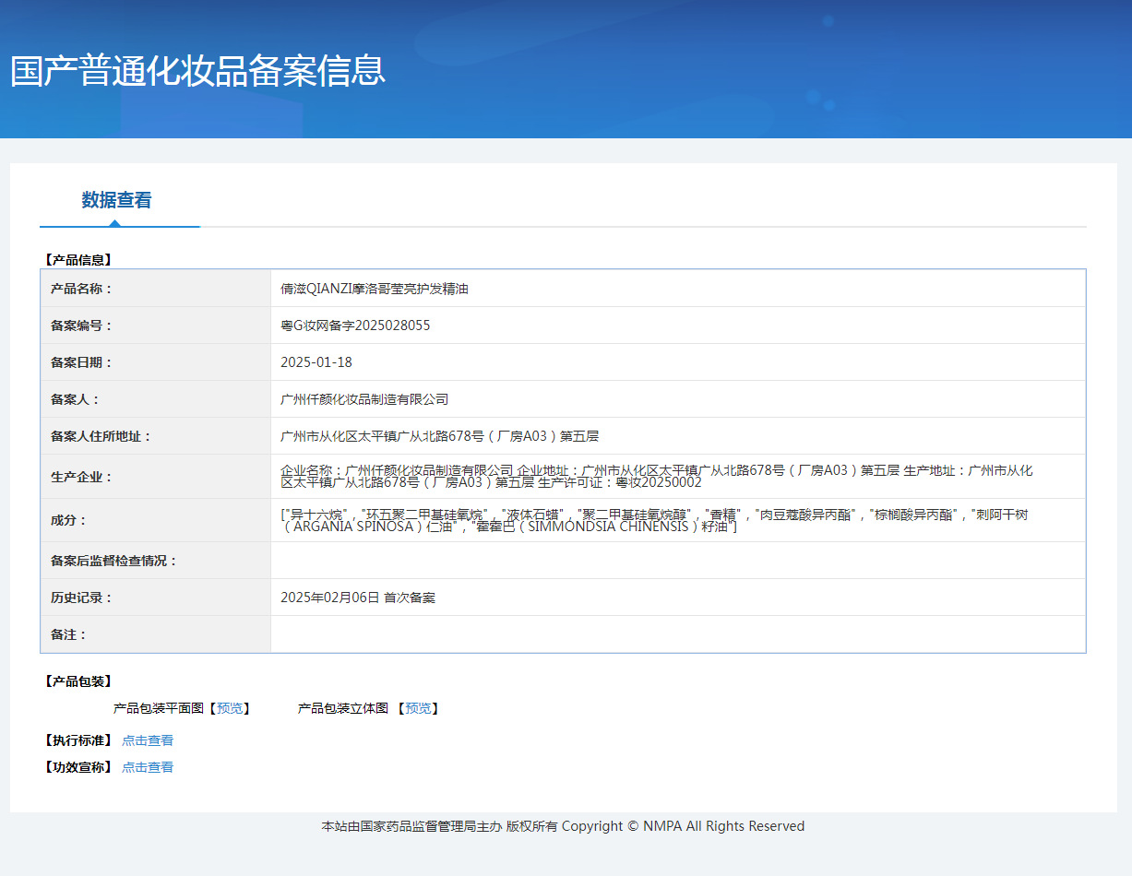Click the 【产品包装】 section heading

tap(78, 681)
